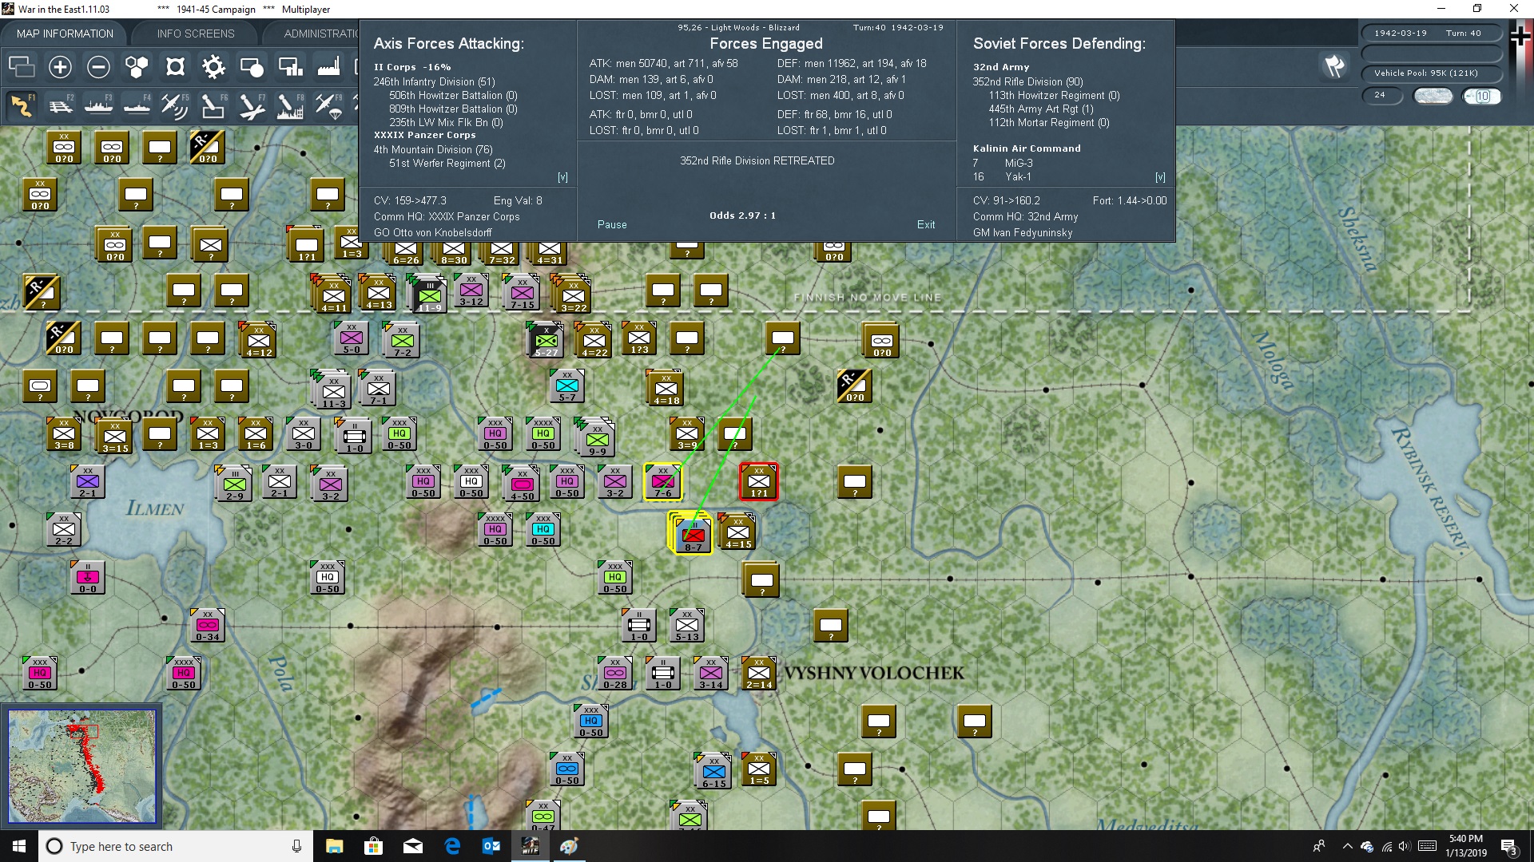The image size is (1534, 862).
Task: Toggle the F1 move mode button
Action: [x=22, y=105]
